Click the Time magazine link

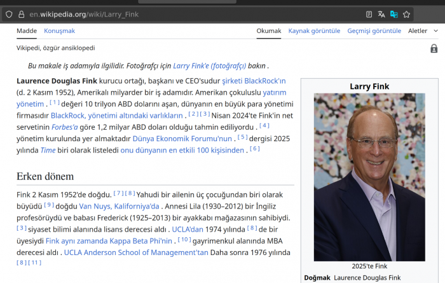[48, 150]
